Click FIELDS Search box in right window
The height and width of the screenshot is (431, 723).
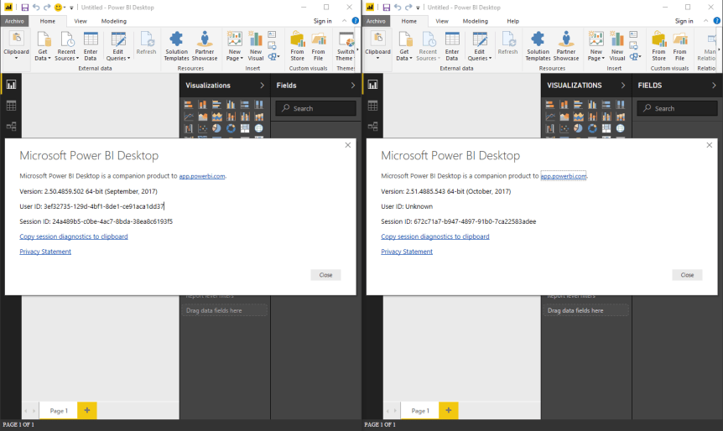(x=678, y=108)
